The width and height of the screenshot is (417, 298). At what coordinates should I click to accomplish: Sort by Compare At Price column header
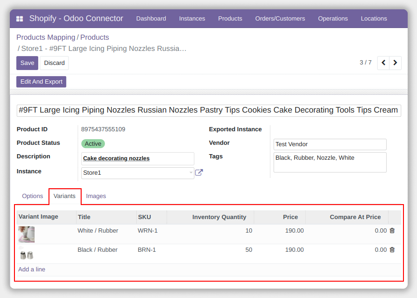347,217
